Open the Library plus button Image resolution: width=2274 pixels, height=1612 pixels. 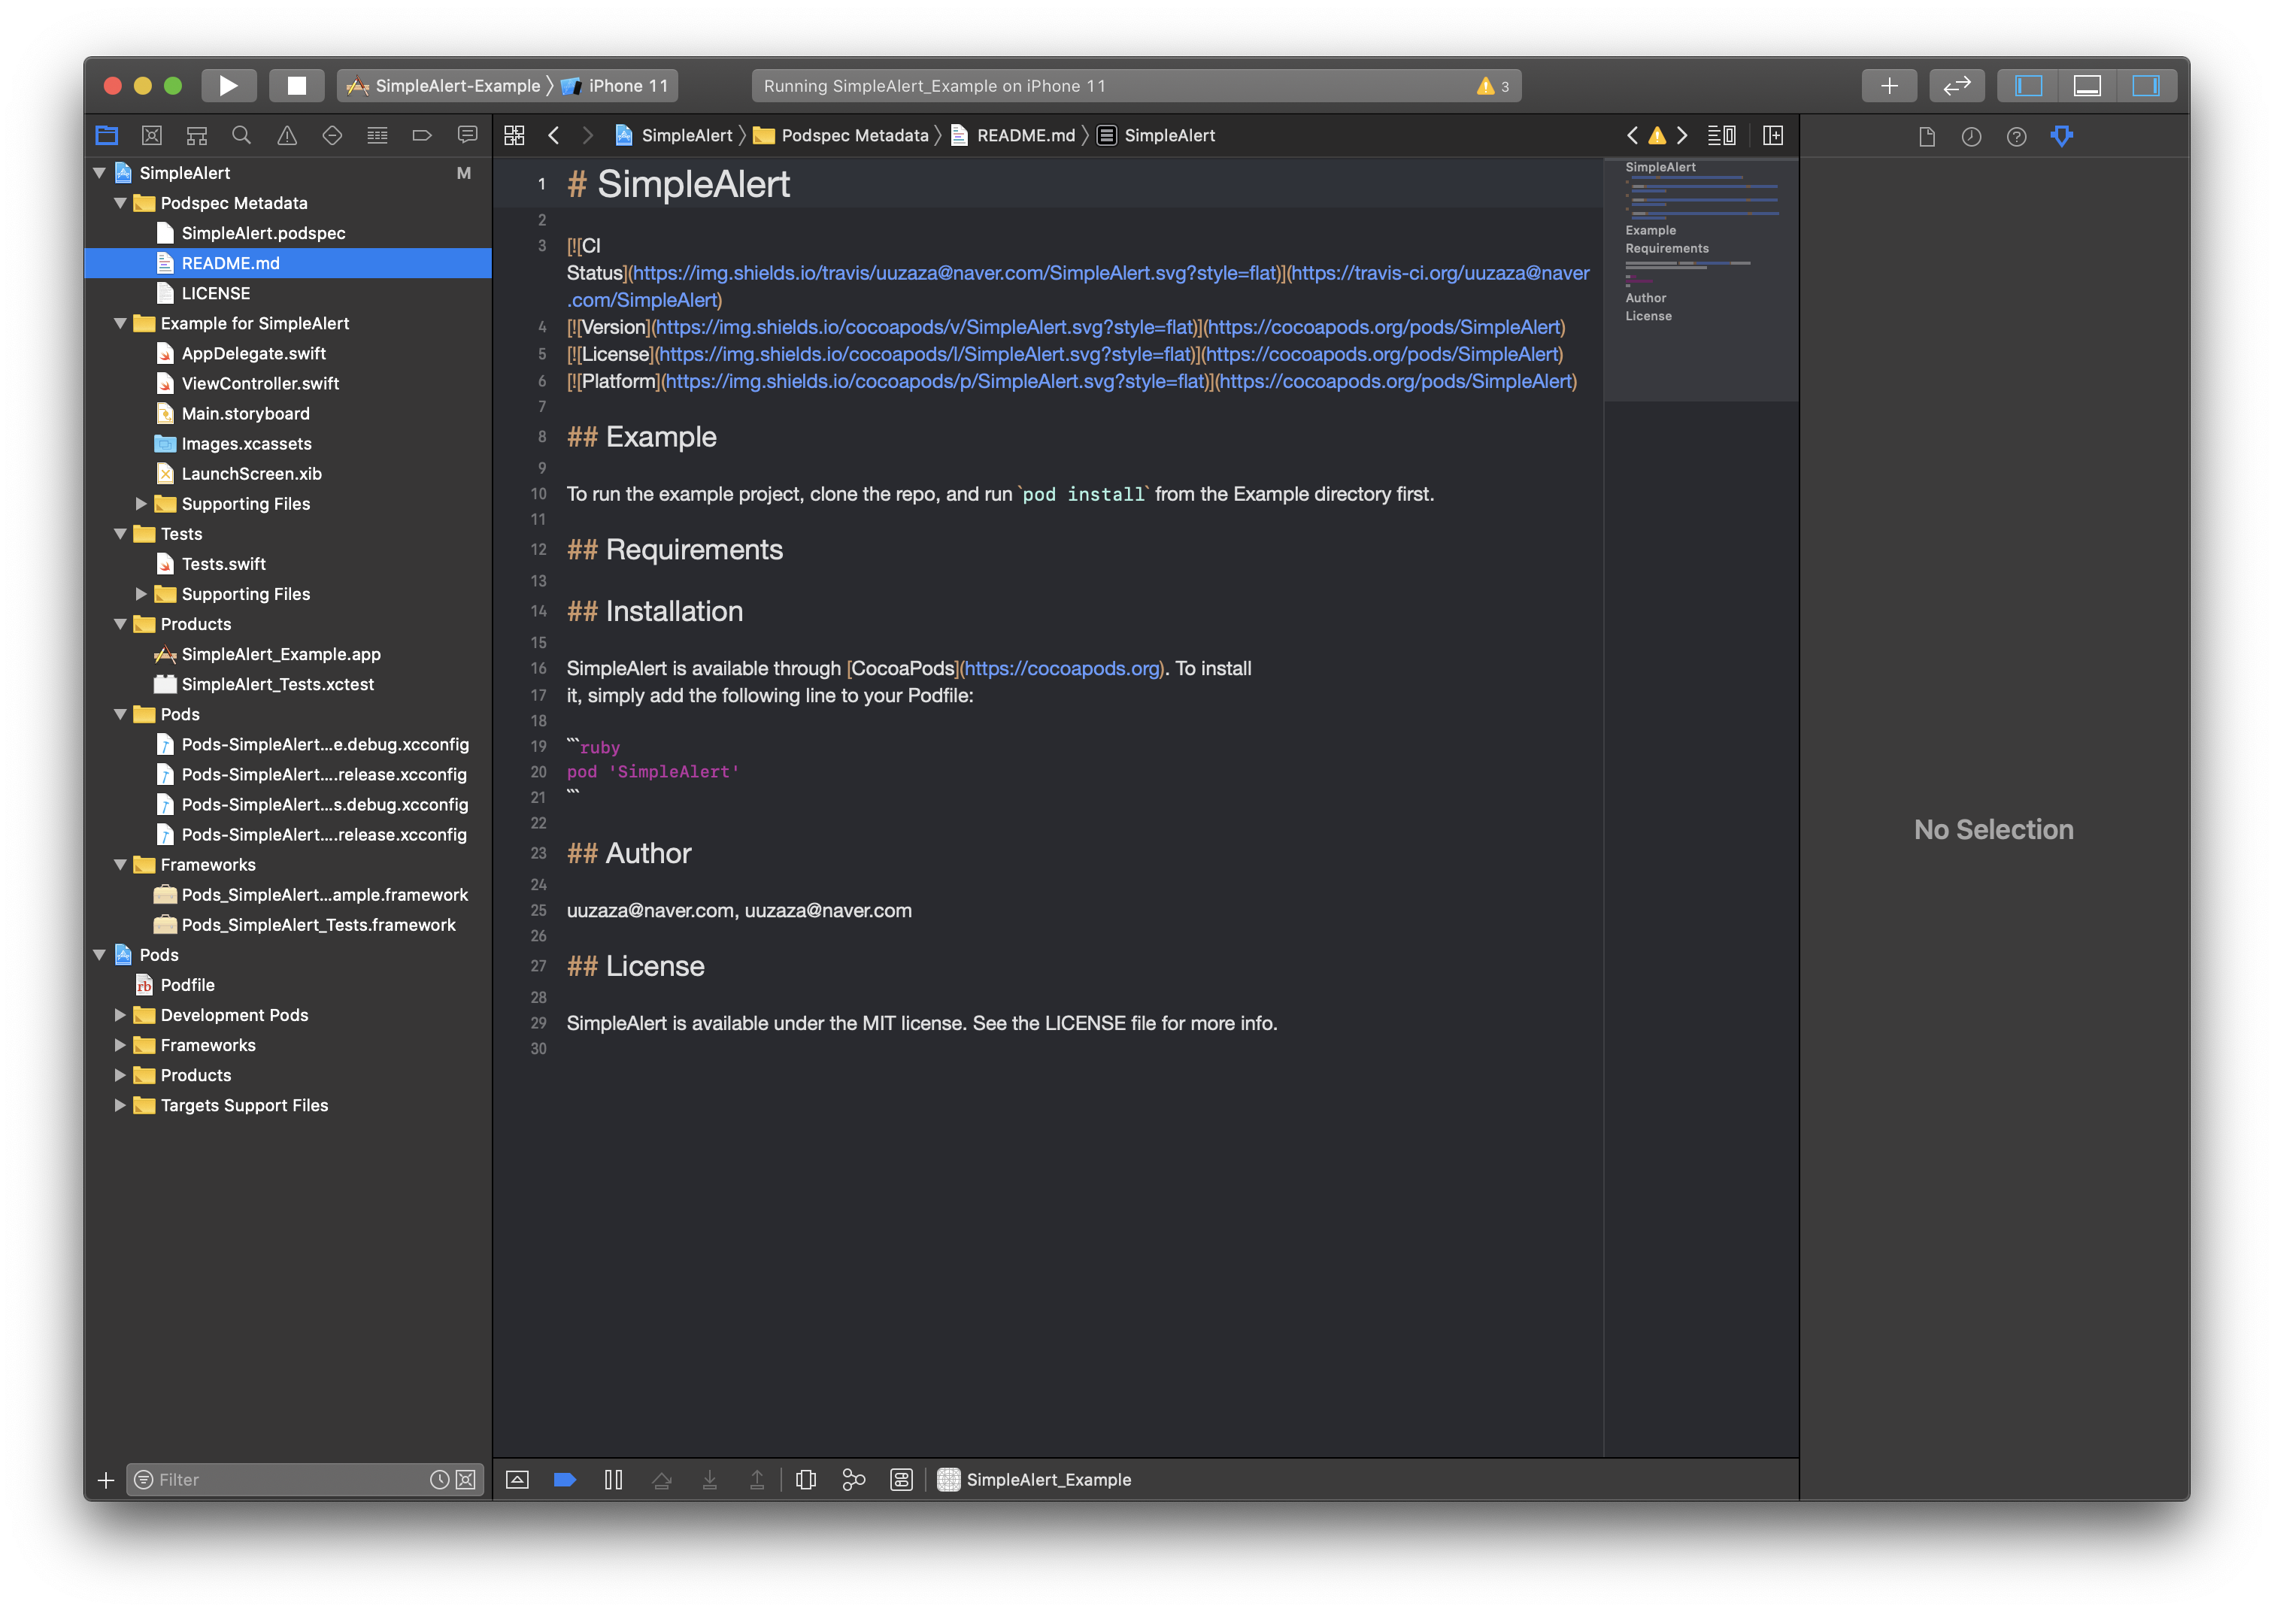(1889, 86)
